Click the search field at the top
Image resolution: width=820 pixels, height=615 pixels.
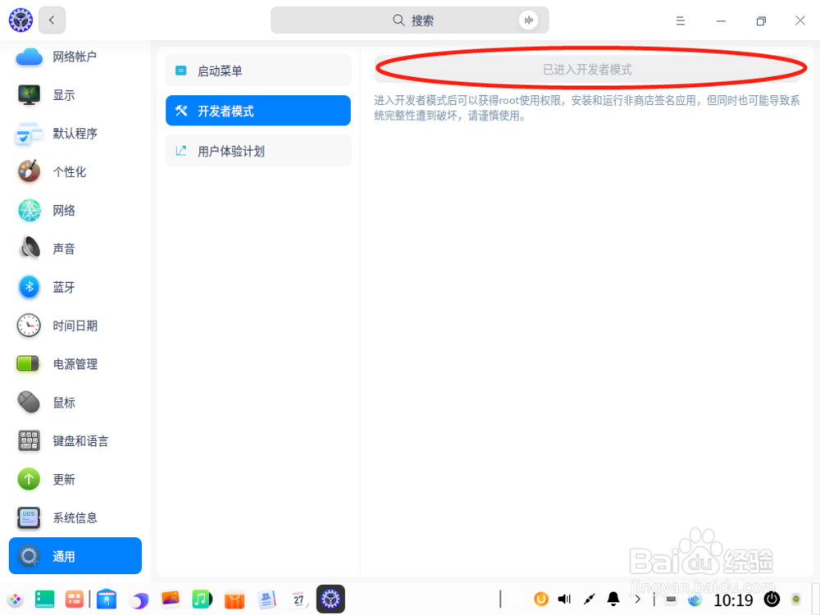[x=410, y=20]
